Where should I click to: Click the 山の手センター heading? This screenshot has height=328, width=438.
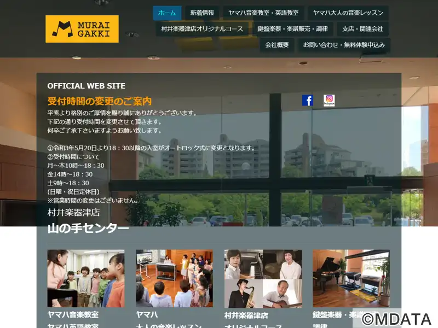(x=88, y=228)
